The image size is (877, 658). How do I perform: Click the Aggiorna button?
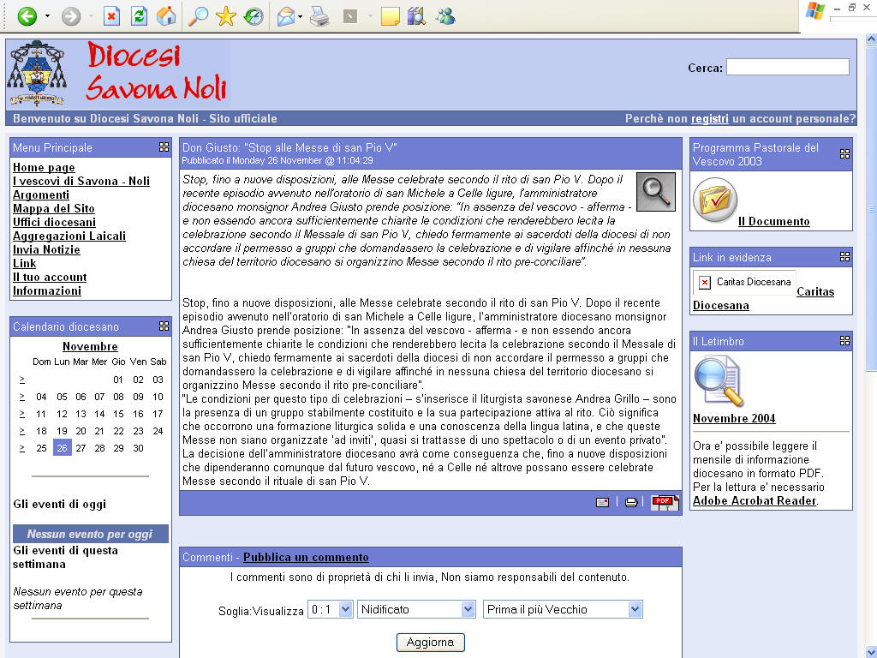tap(431, 643)
